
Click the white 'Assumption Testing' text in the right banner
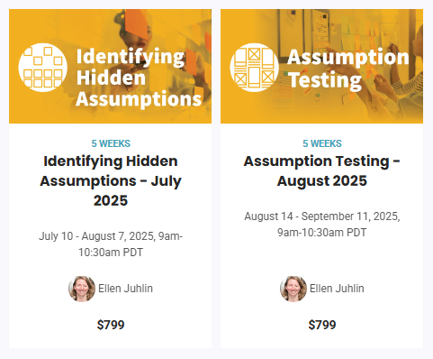tap(348, 69)
